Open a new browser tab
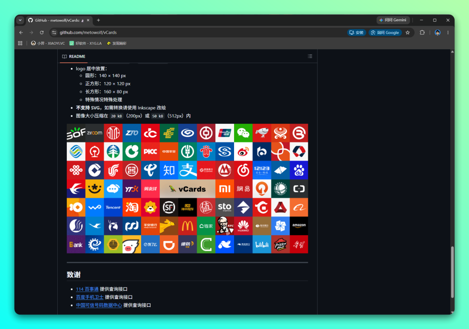Viewport: 469px width, 329px height. coord(99,20)
